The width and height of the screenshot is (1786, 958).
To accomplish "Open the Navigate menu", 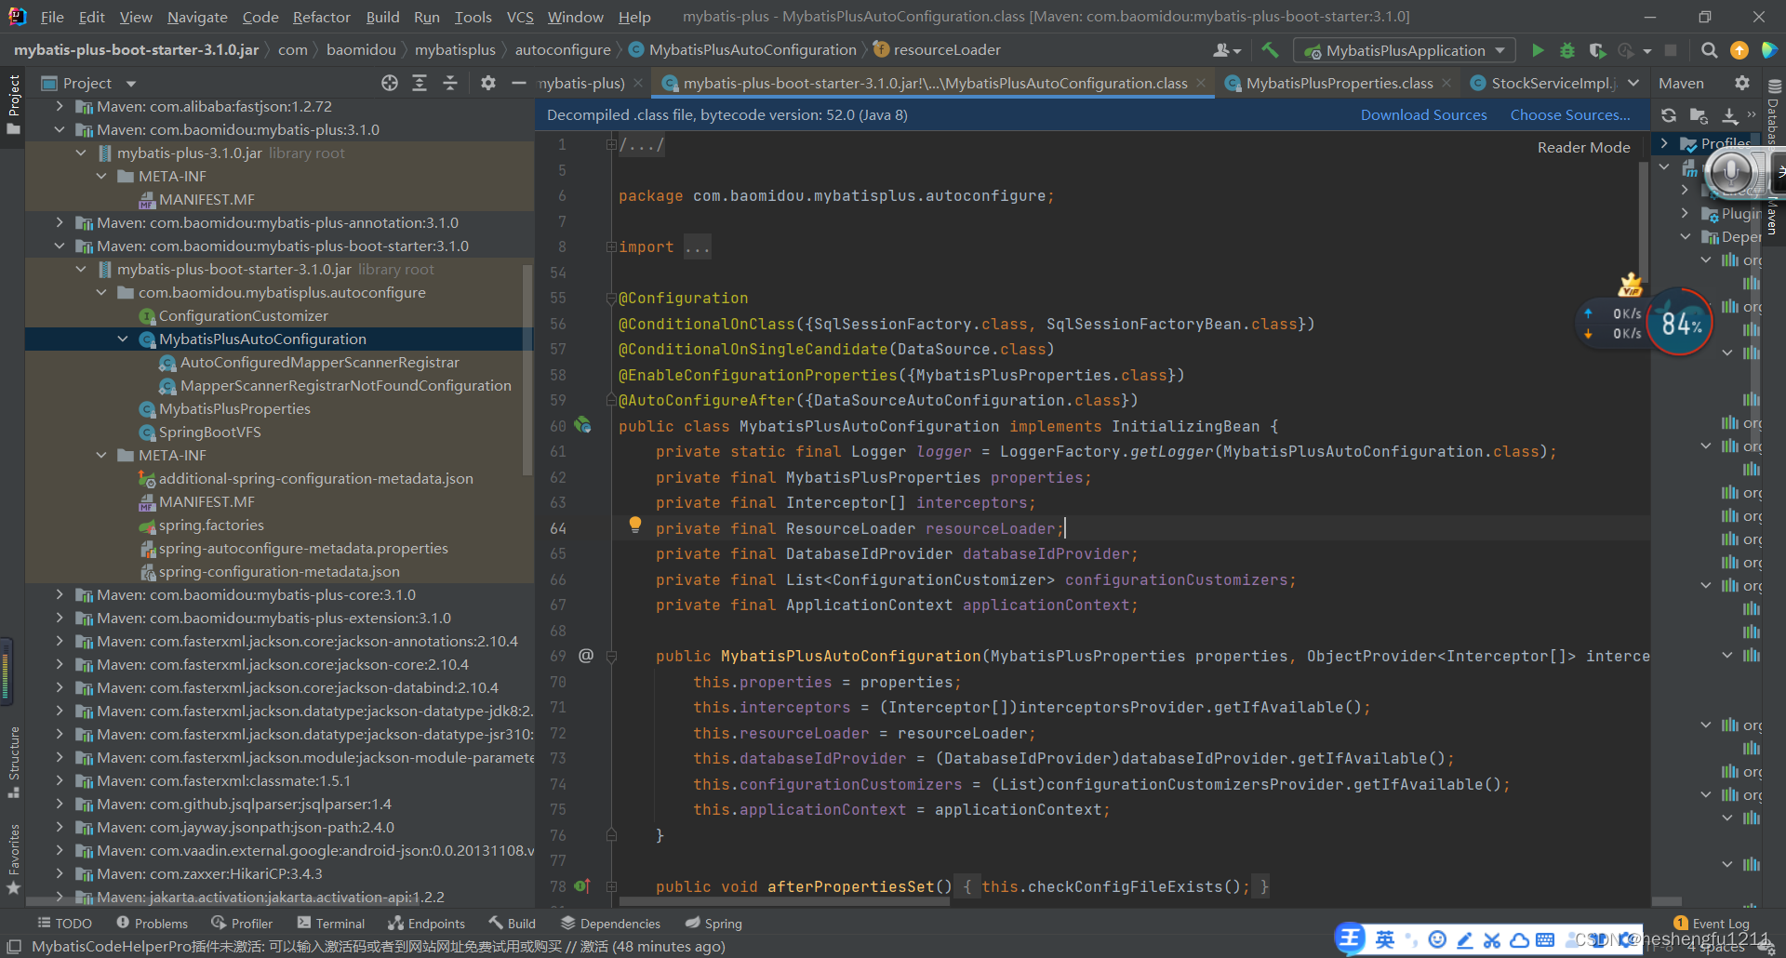I will (197, 17).
